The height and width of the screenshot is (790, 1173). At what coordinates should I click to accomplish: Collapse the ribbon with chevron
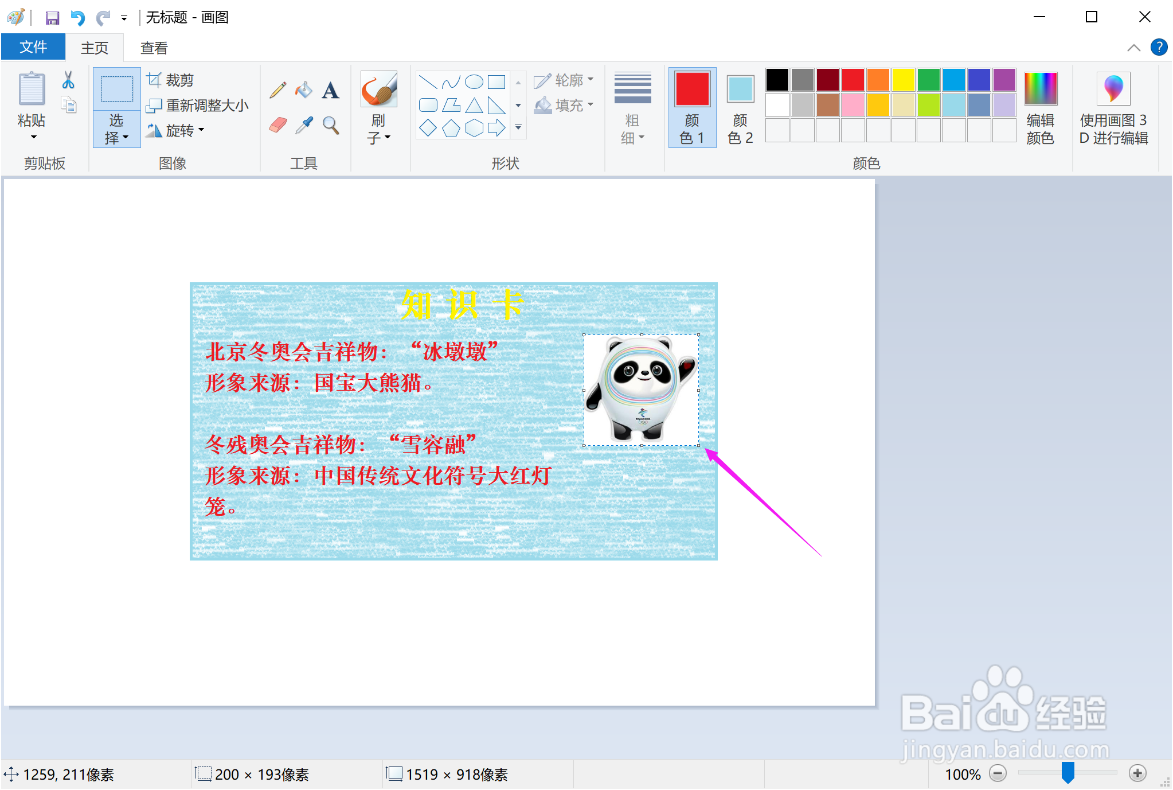click(x=1133, y=48)
